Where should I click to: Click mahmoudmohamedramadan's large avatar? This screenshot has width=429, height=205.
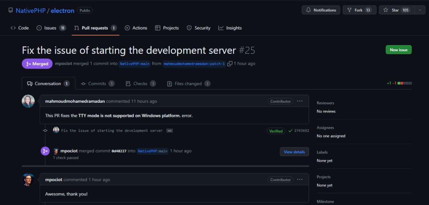(28, 101)
